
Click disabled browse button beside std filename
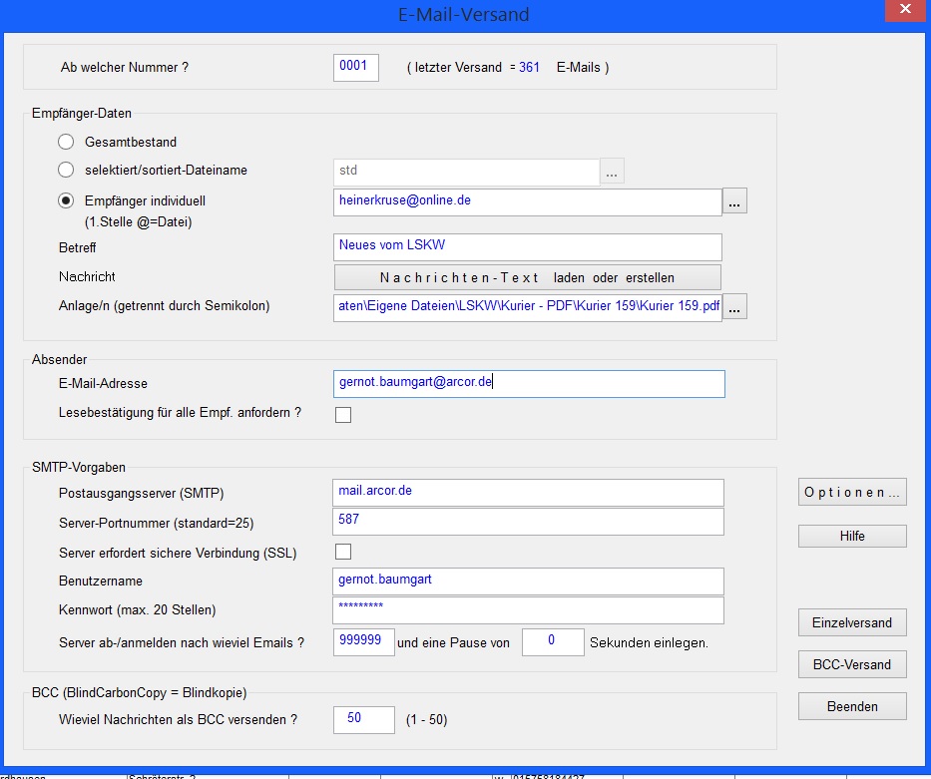(x=612, y=172)
